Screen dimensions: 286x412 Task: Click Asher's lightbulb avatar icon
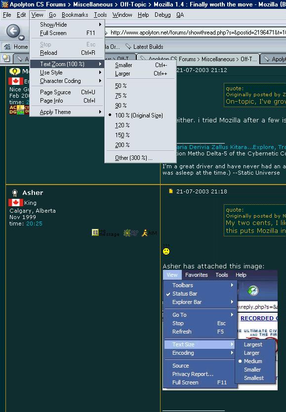[15, 193]
